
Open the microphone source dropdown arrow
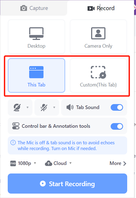(54, 107)
